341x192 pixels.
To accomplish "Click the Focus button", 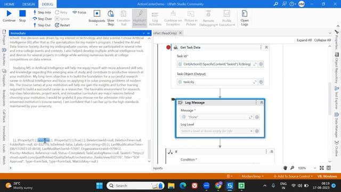I will [x=79, y=12].
